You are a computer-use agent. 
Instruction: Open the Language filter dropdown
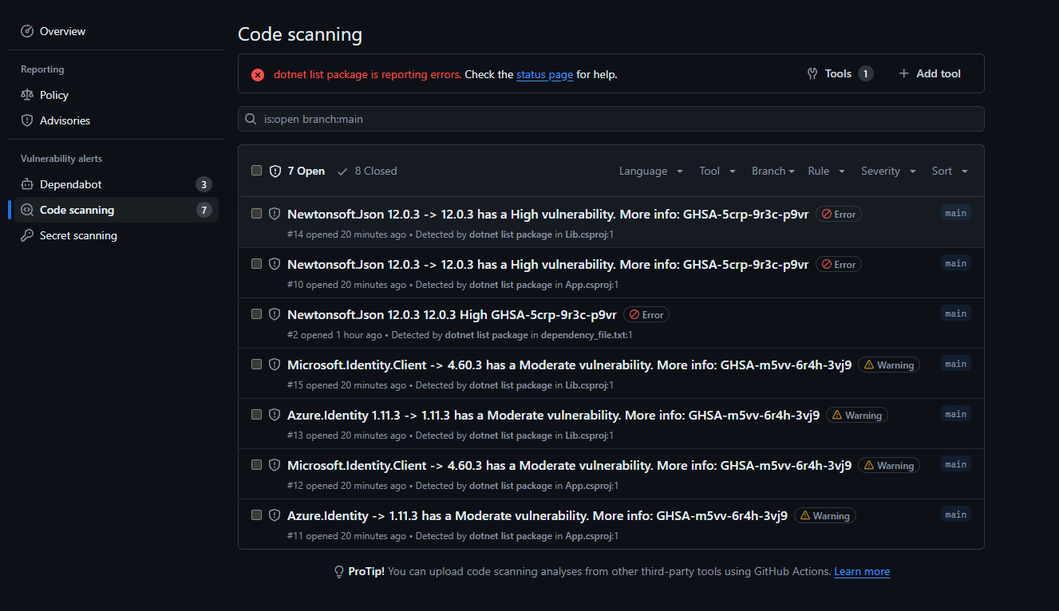pos(651,171)
